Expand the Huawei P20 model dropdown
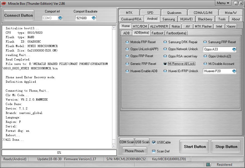 pyautogui.click(x=234, y=71)
